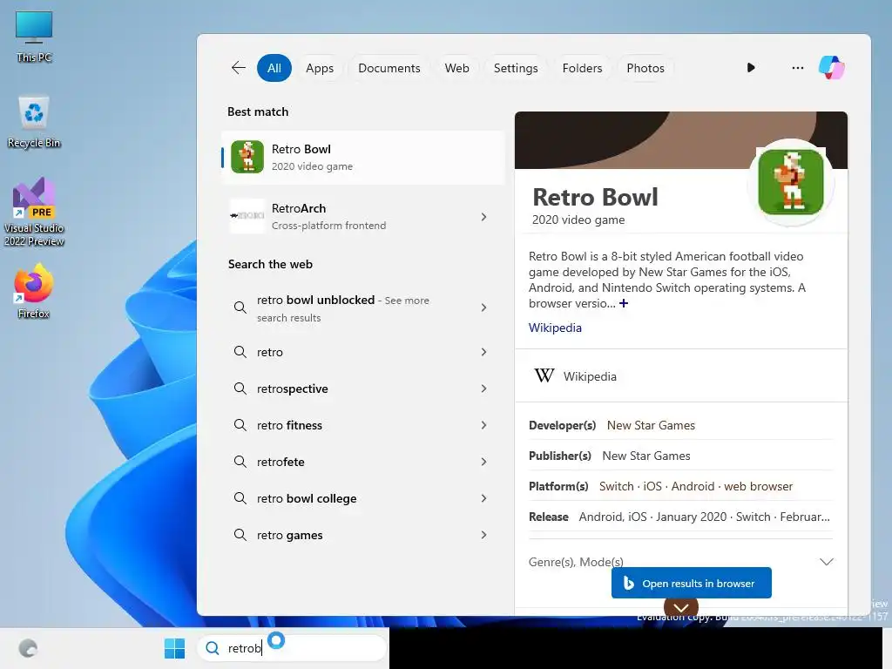
Task: Expand the retro bowl college chevron
Action: click(x=483, y=498)
